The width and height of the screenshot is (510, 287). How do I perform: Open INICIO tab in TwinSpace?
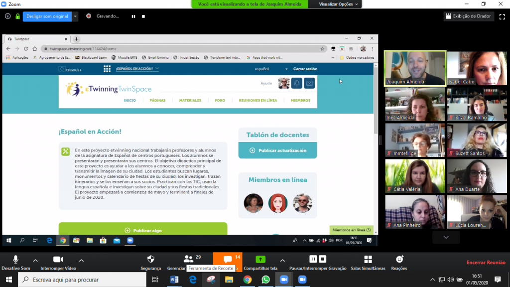pyautogui.click(x=130, y=100)
